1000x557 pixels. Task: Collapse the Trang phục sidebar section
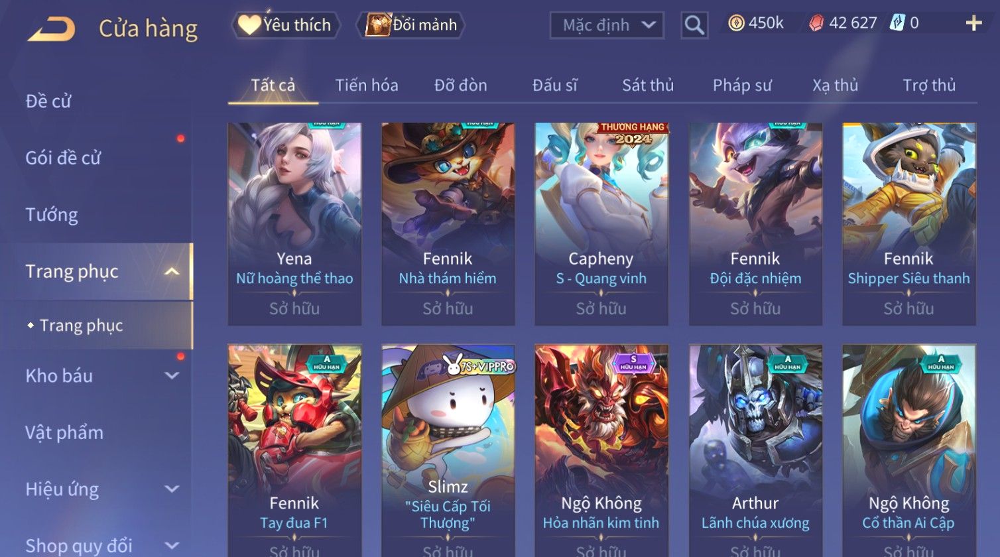(172, 272)
